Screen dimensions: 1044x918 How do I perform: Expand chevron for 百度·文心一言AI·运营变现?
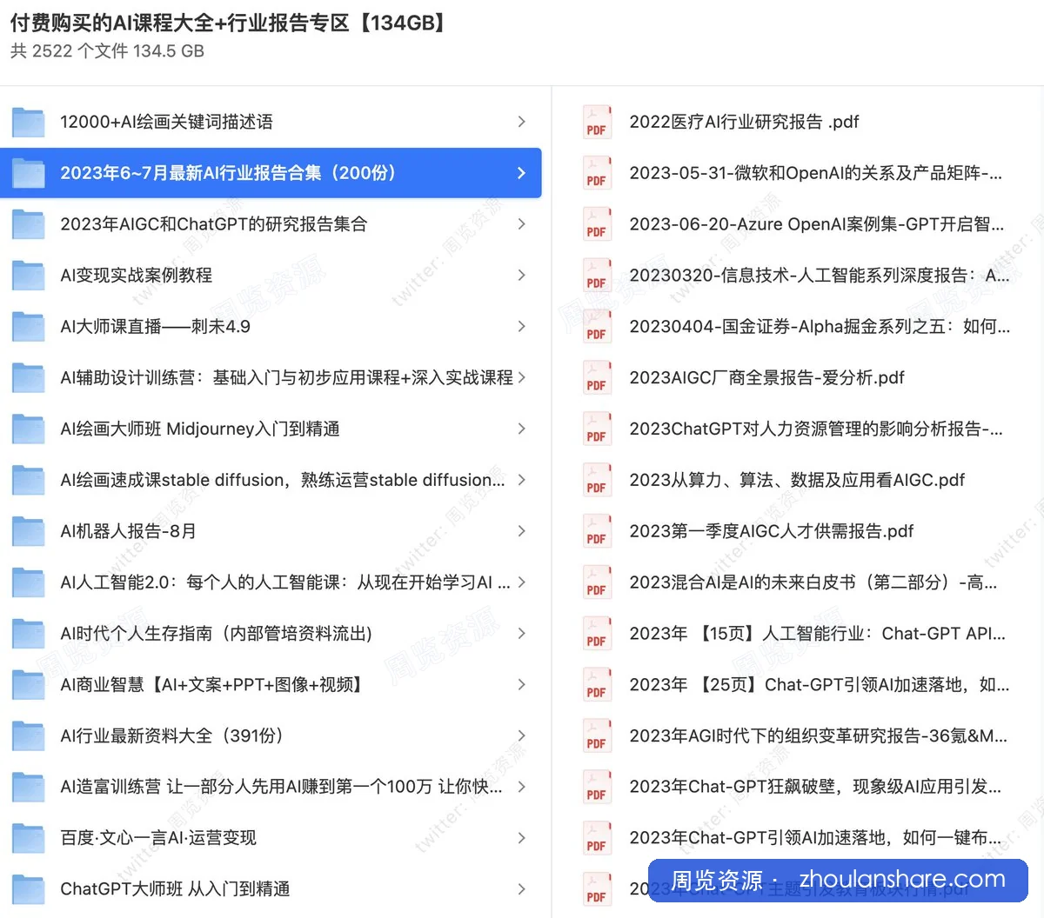[x=521, y=838]
